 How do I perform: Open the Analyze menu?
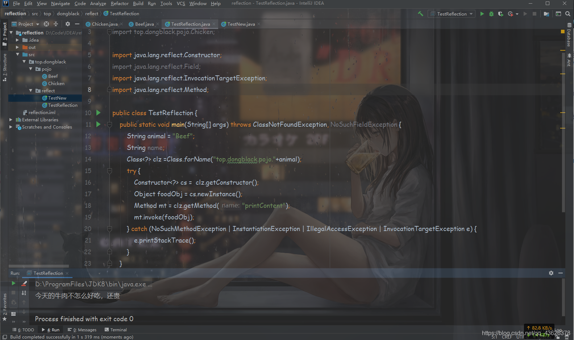pyautogui.click(x=98, y=3)
